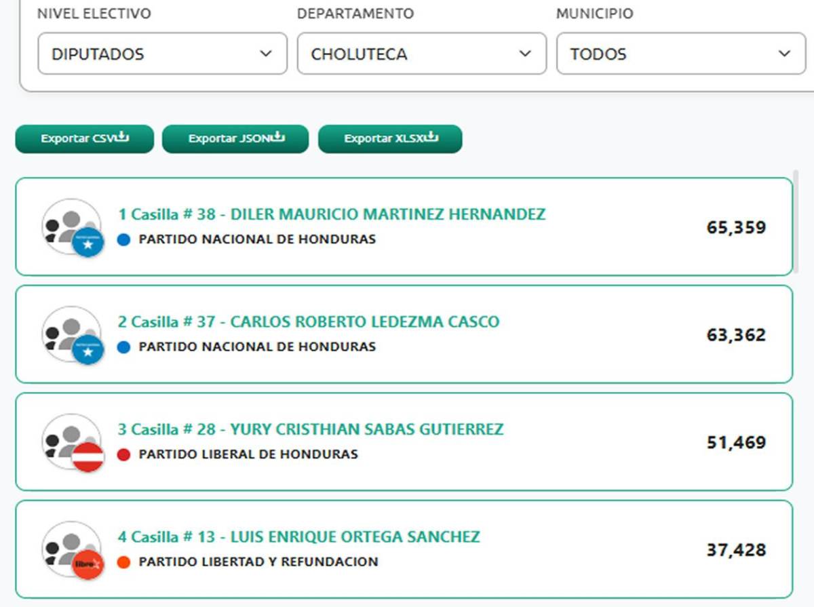814x607 pixels.
Task: Open candidate link Casilla # 38 Diler Martinez
Action: (x=332, y=214)
